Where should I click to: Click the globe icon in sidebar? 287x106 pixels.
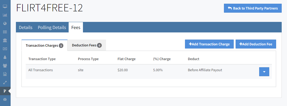[5, 23]
